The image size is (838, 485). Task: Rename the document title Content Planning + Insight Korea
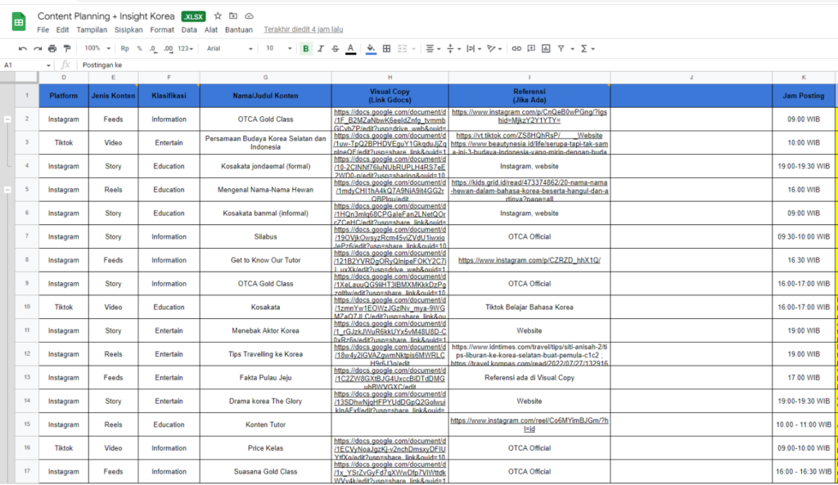[x=106, y=16]
